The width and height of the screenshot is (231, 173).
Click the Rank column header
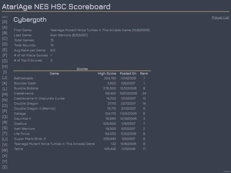pyautogui.click(x=144, y=73)
